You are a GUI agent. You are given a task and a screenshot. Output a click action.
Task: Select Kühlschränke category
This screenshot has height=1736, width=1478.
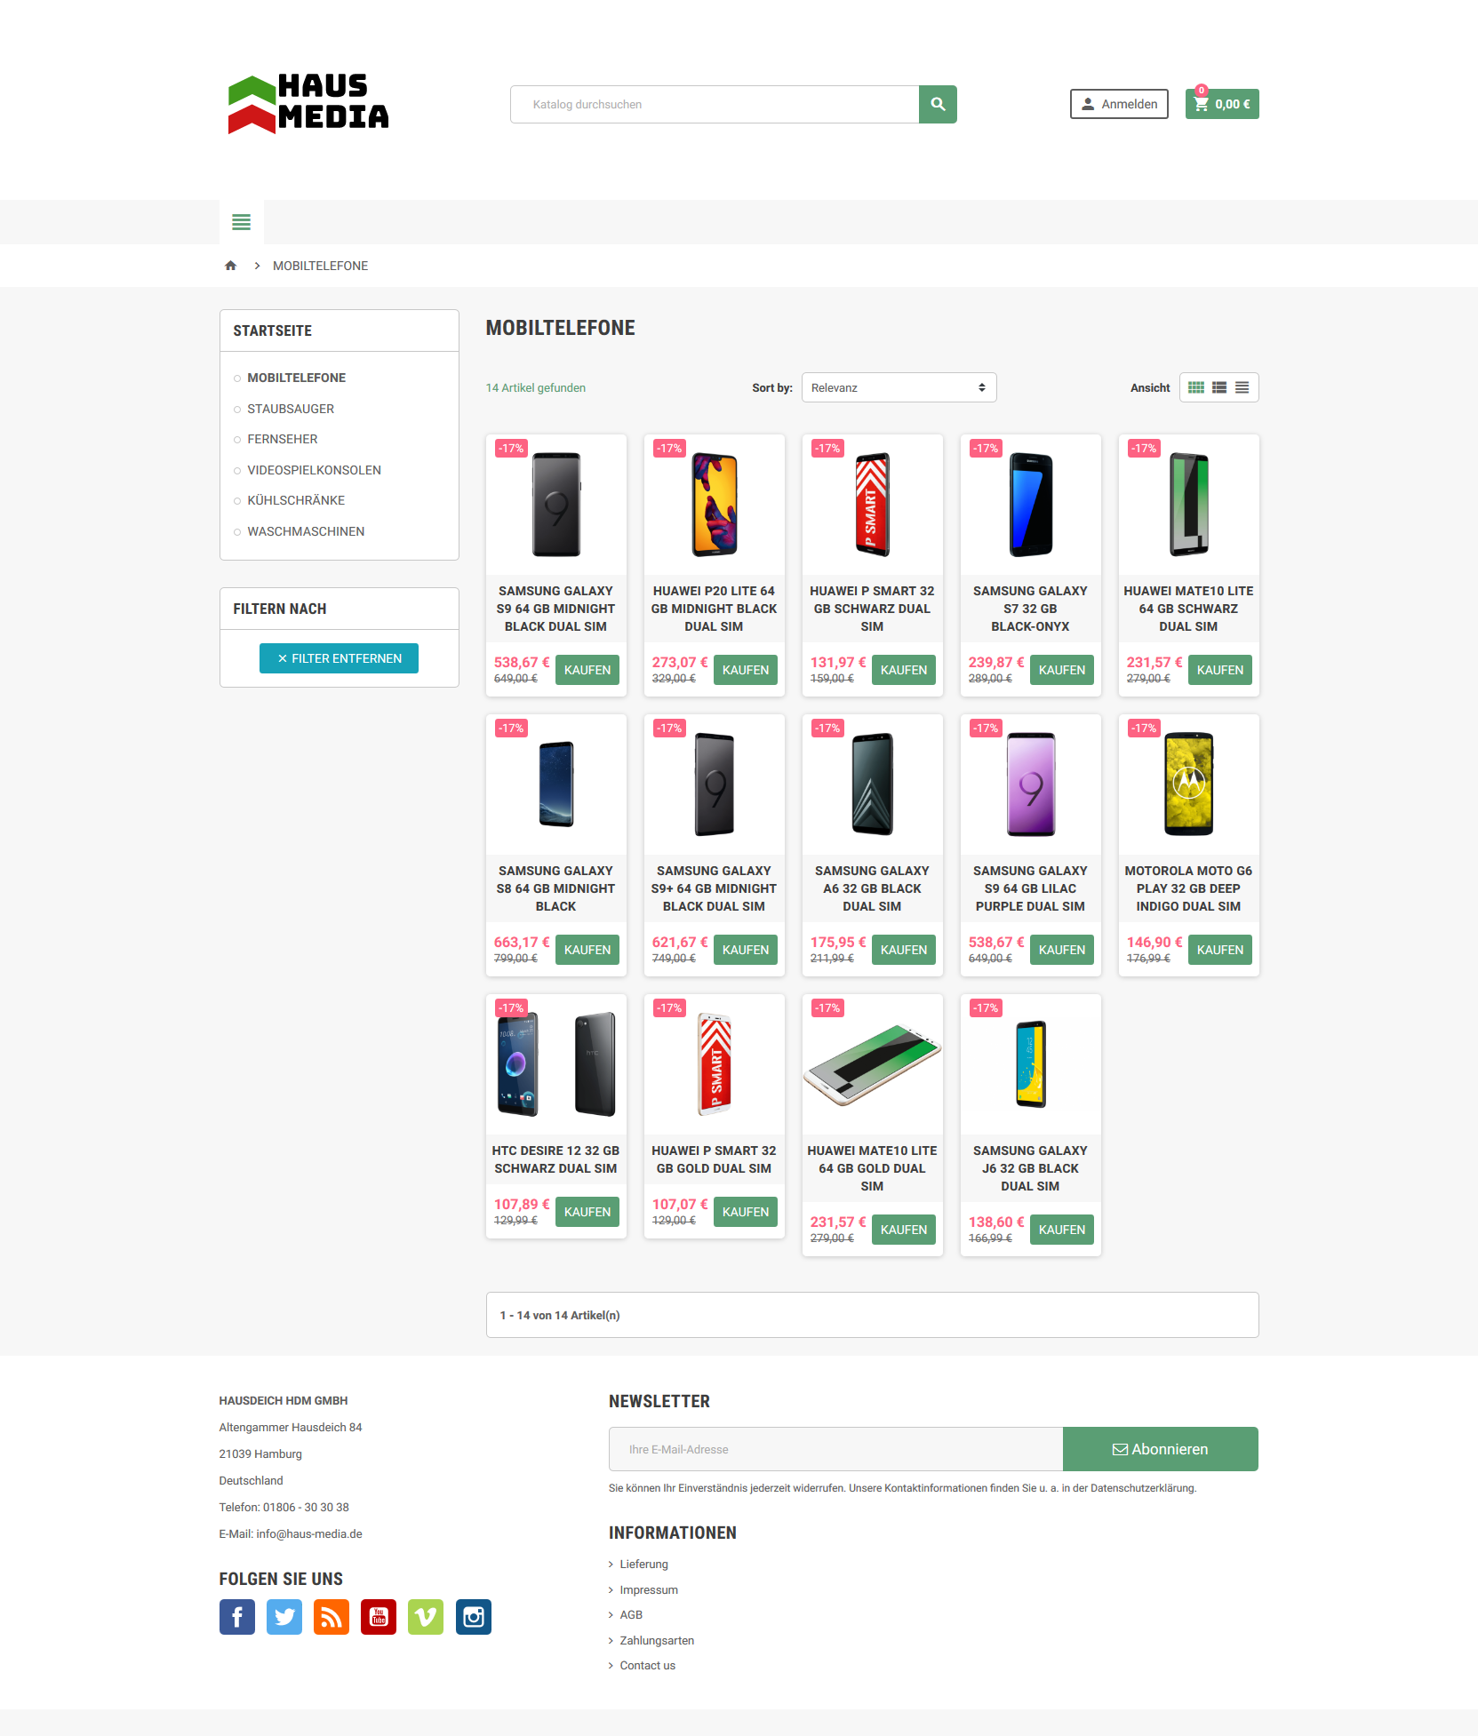296,500
